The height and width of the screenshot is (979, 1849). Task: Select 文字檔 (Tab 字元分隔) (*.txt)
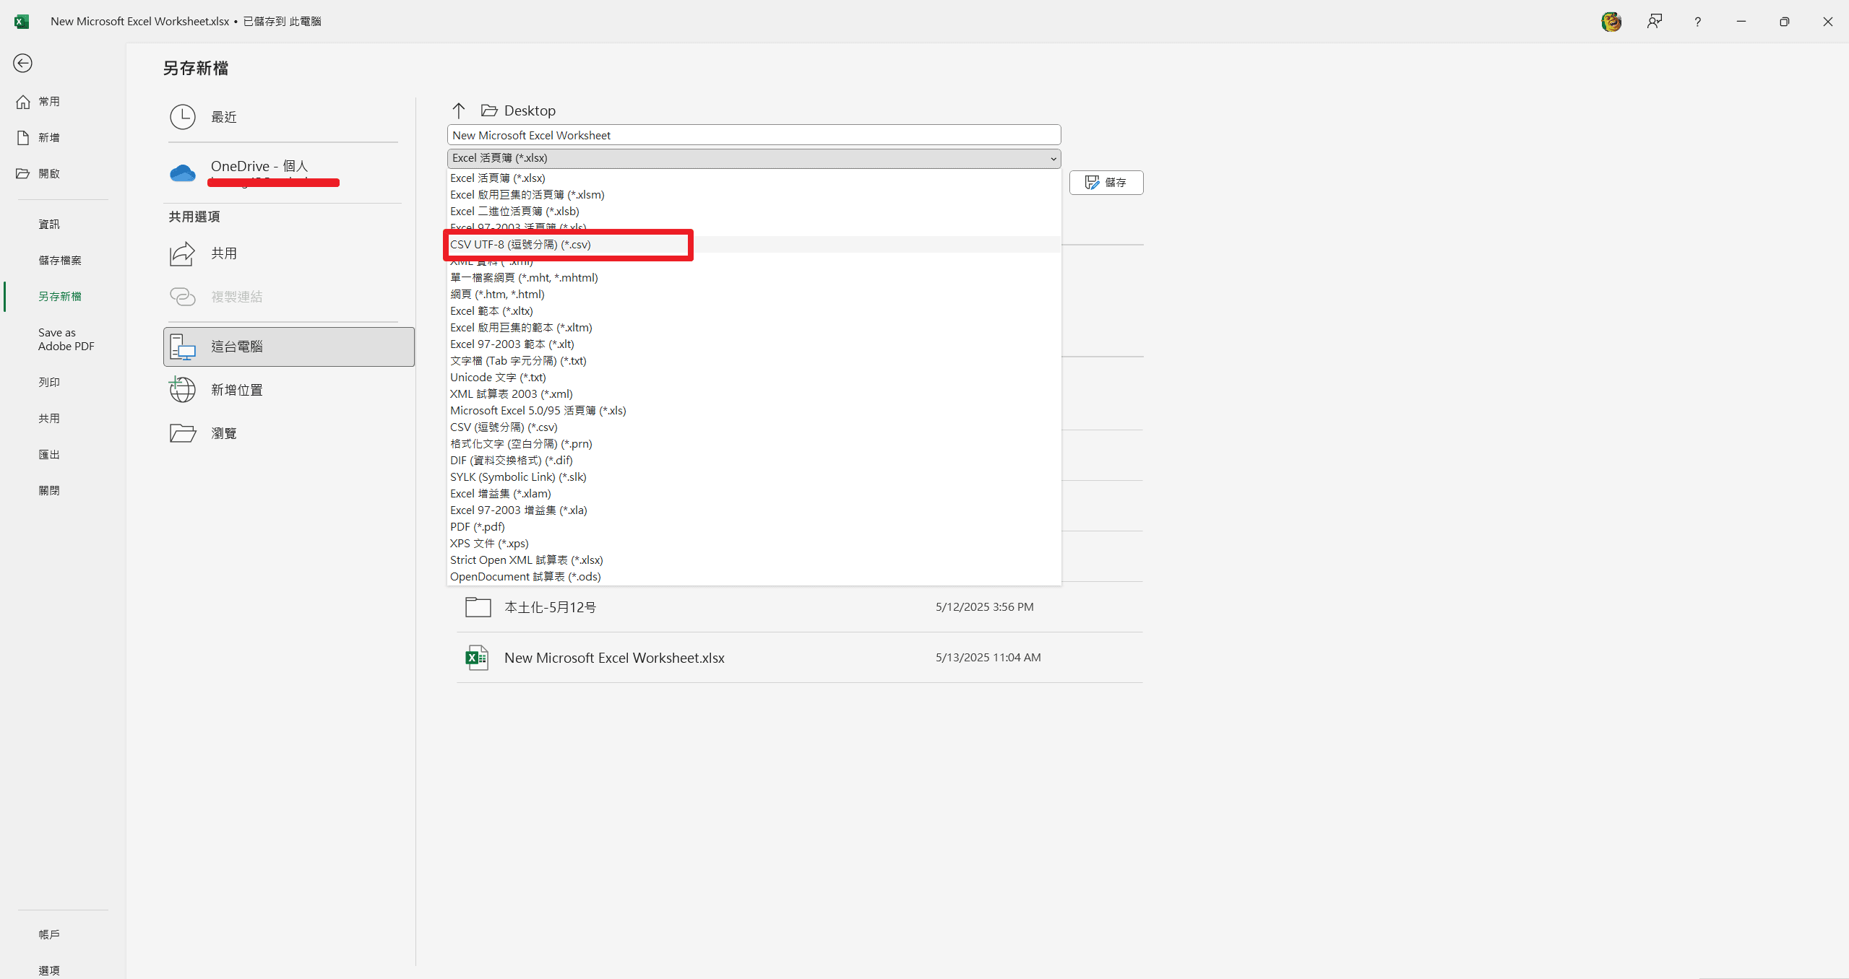click(754, 361)
